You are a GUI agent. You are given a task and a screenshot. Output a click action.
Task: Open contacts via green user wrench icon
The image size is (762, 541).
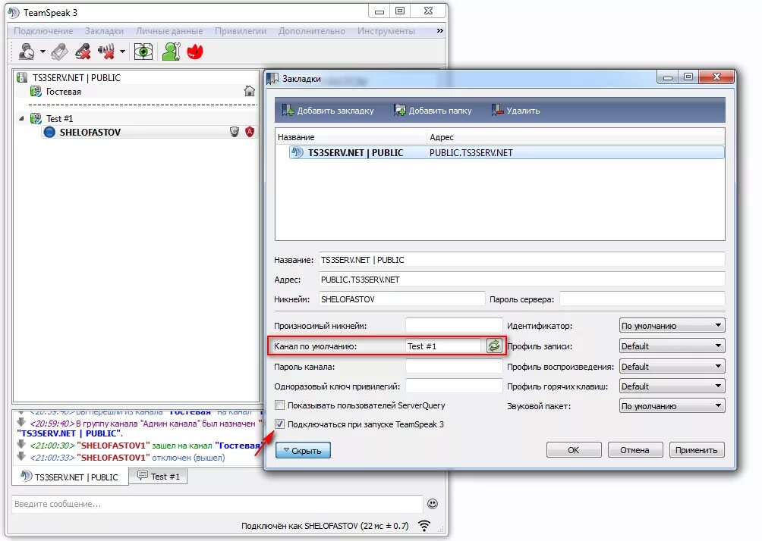tap(171, 52)
